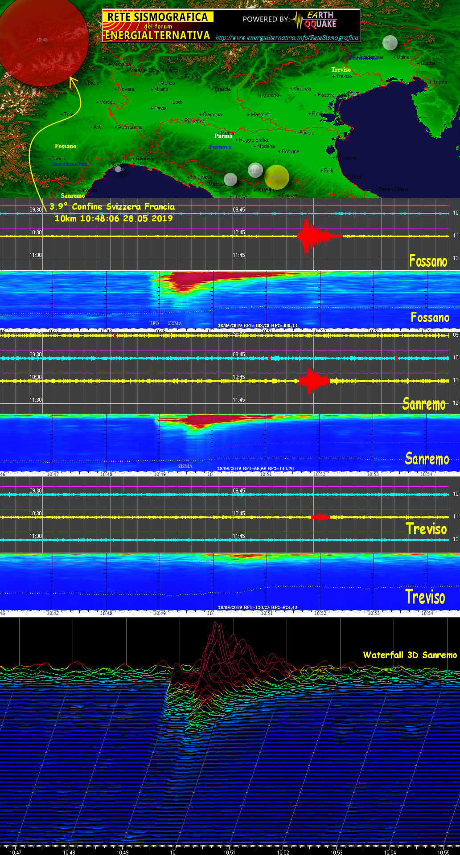Click the Fossano label on the spectrogram panel

click(x=430, y=318)
